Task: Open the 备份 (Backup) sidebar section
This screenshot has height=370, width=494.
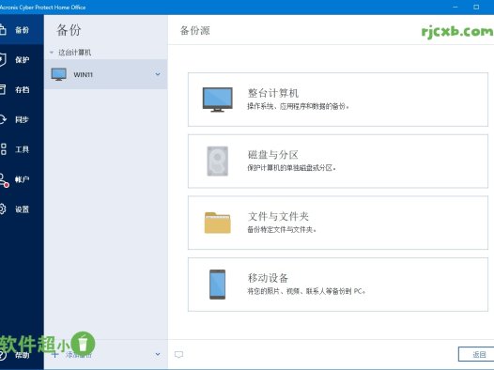Action: tap(22, 30)
